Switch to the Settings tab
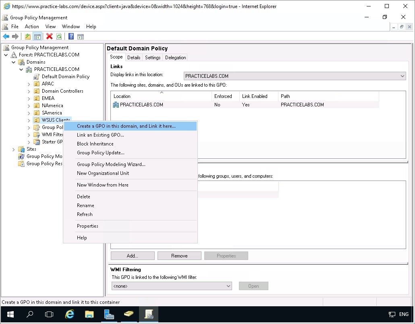Image resolution: width=415 pixels, height=324 pixels. [153, 58]
